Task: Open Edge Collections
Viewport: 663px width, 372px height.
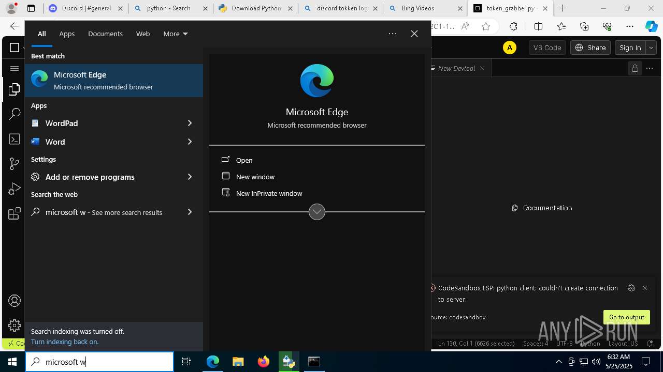Action: (584, 26)
